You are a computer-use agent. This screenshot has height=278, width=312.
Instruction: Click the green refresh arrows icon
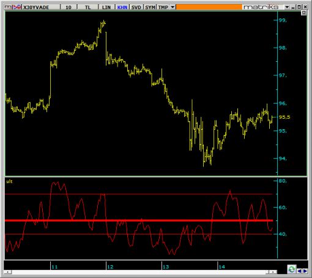[292, 269]
